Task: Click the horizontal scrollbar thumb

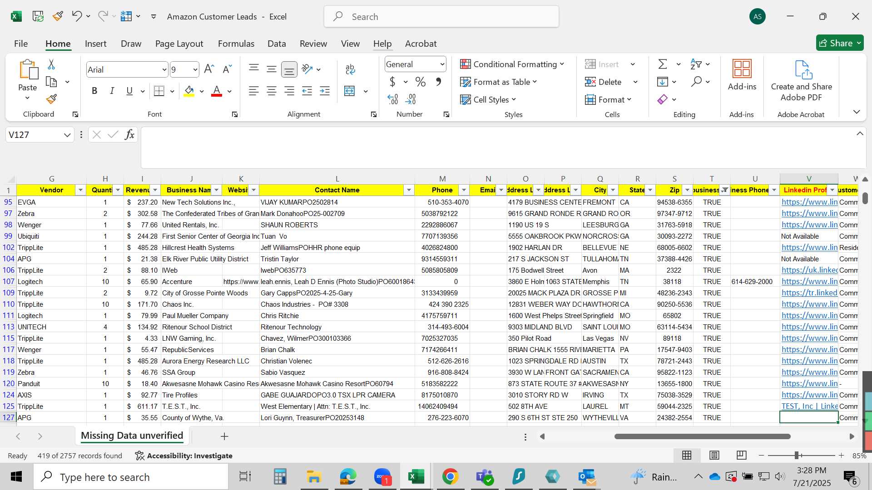Action: (702, 436)
